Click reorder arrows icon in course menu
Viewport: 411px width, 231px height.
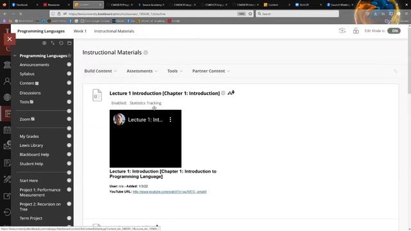[53, 43]
